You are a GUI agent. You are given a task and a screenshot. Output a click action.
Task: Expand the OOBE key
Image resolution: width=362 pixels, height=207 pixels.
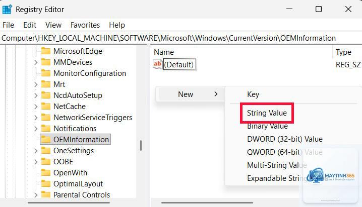(x=36, y=162)
